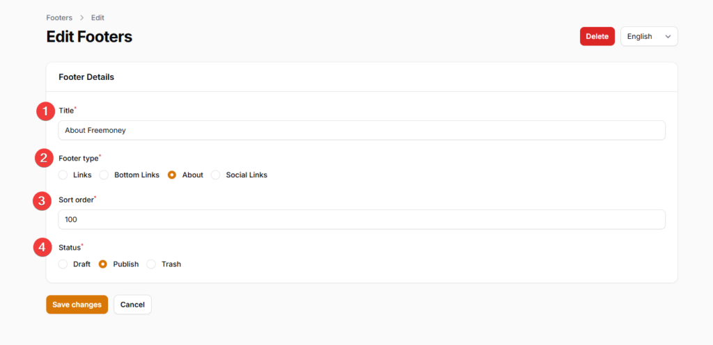Cancel editing the footer
Image resolution: width=713 pixels, height=345 pixels.
tap(132, 305)
